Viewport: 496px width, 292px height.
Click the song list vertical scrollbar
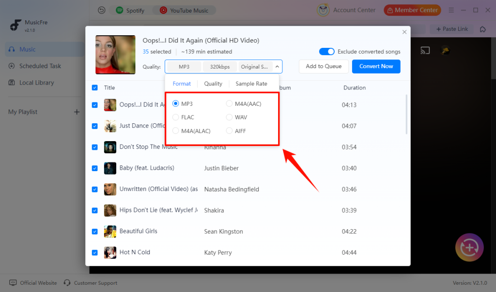406,114
